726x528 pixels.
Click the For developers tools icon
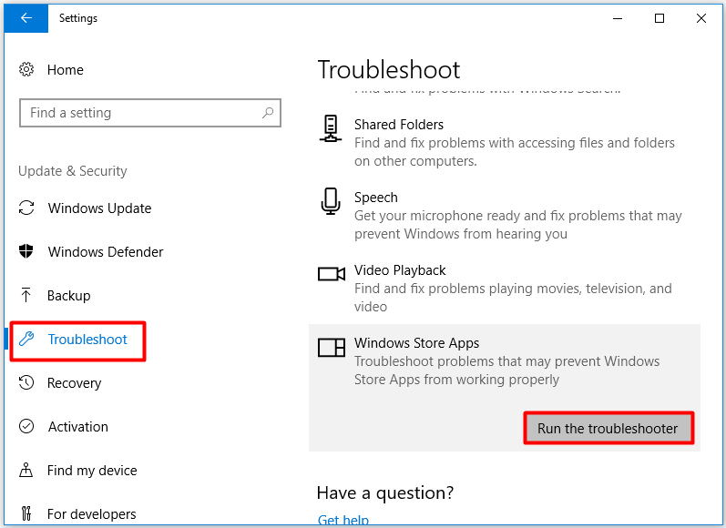coord(26,513)
